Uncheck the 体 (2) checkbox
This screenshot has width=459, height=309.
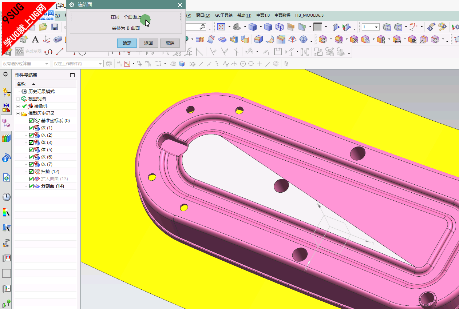[31, 135]
